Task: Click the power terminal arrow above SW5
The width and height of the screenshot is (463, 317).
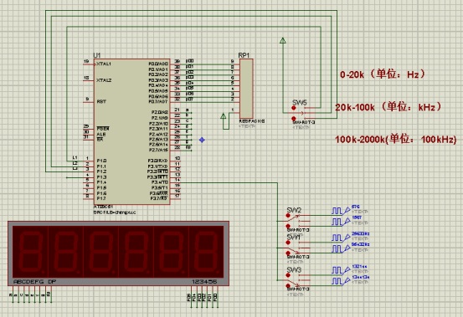Action: tap(283, 40)
